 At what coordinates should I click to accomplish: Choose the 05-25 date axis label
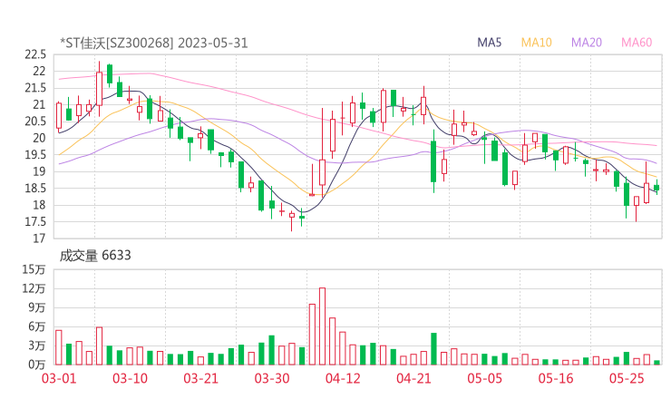tap(627, 378)
